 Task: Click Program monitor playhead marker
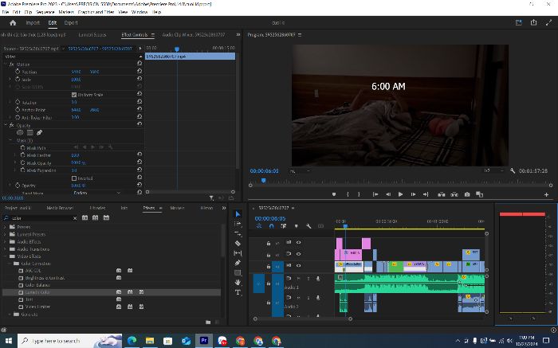263,181
